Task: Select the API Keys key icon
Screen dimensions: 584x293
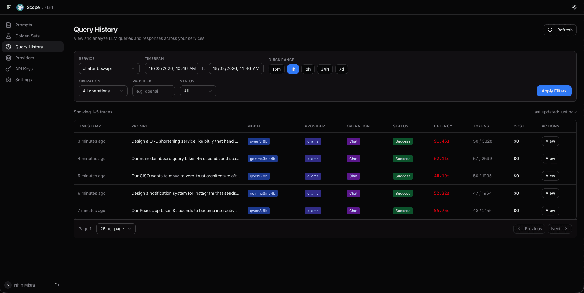Action: pyautogui.click(x=9, y=68)
